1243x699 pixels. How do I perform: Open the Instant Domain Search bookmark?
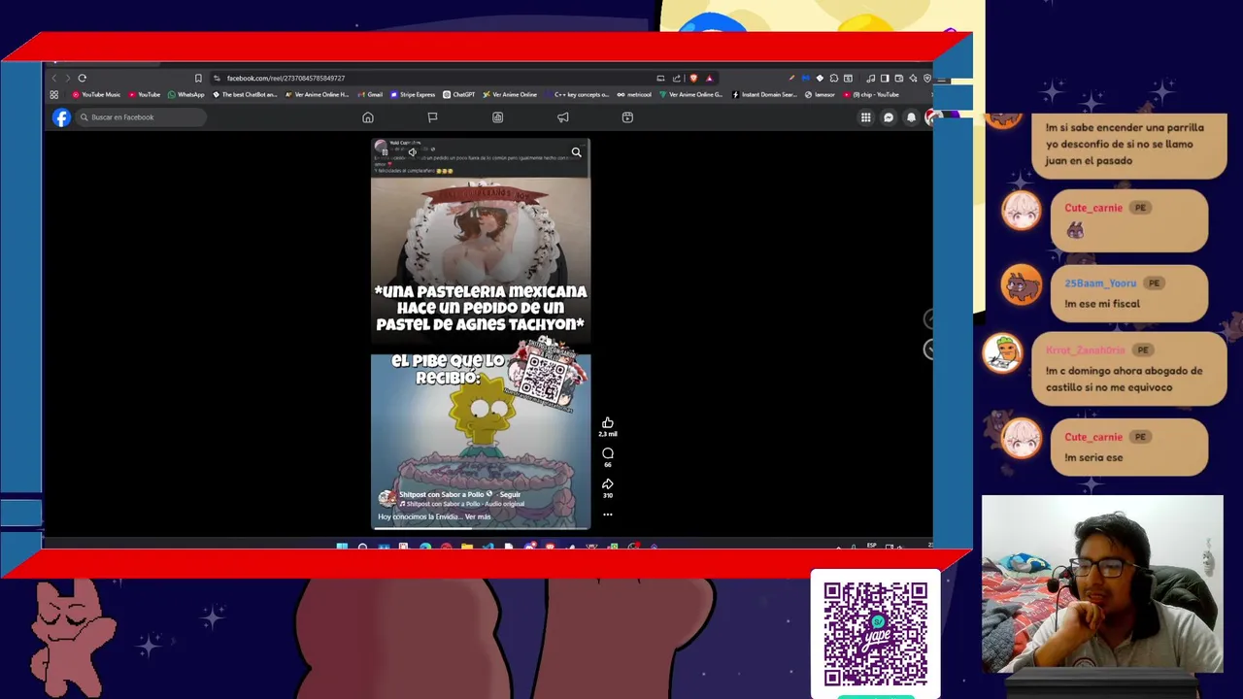point(764,95)
